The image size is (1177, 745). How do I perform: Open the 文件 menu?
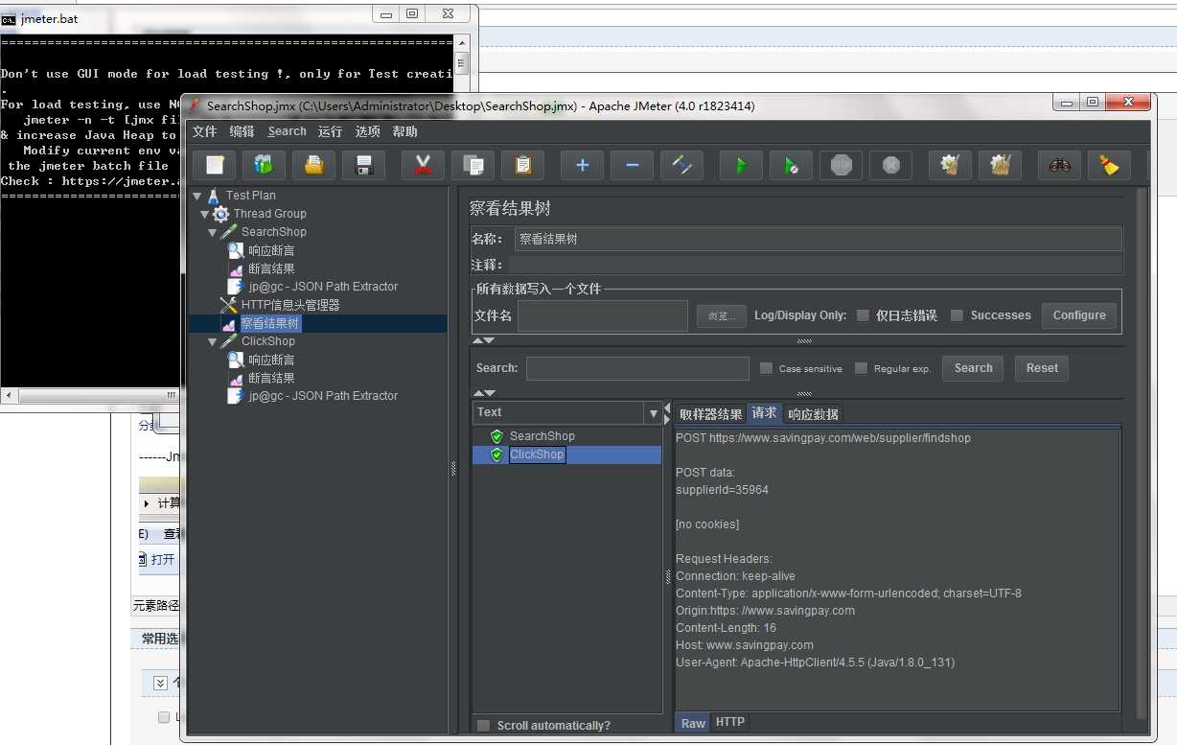205,131
